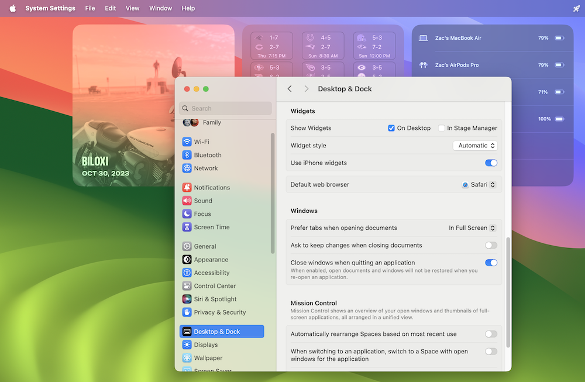Uncheck the On Desktop widgets checkbox
585x382 pixels.
391,128
